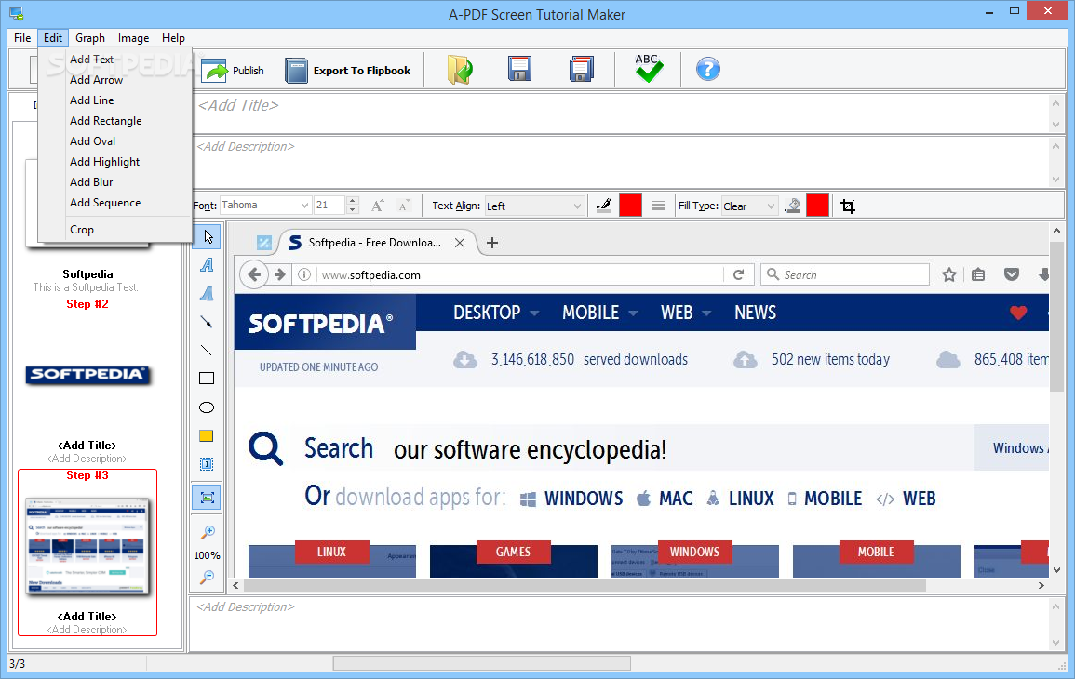Choose Add Highlight menu entry
The image size is (1075, 679).
point(115,162)
